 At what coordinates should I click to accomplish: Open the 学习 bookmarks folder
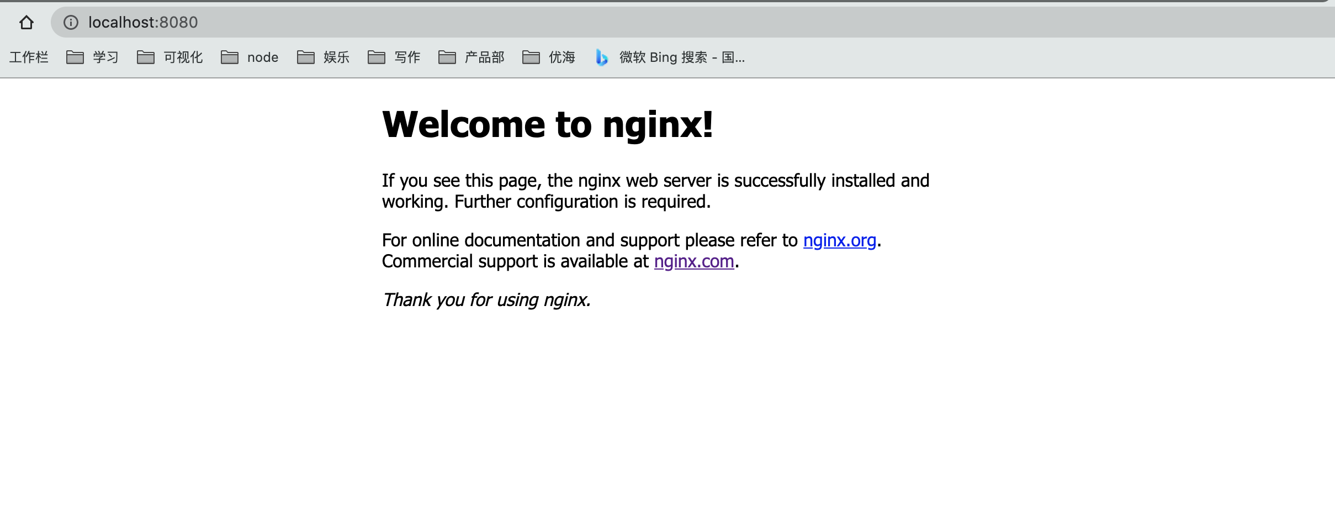(92, 57)
